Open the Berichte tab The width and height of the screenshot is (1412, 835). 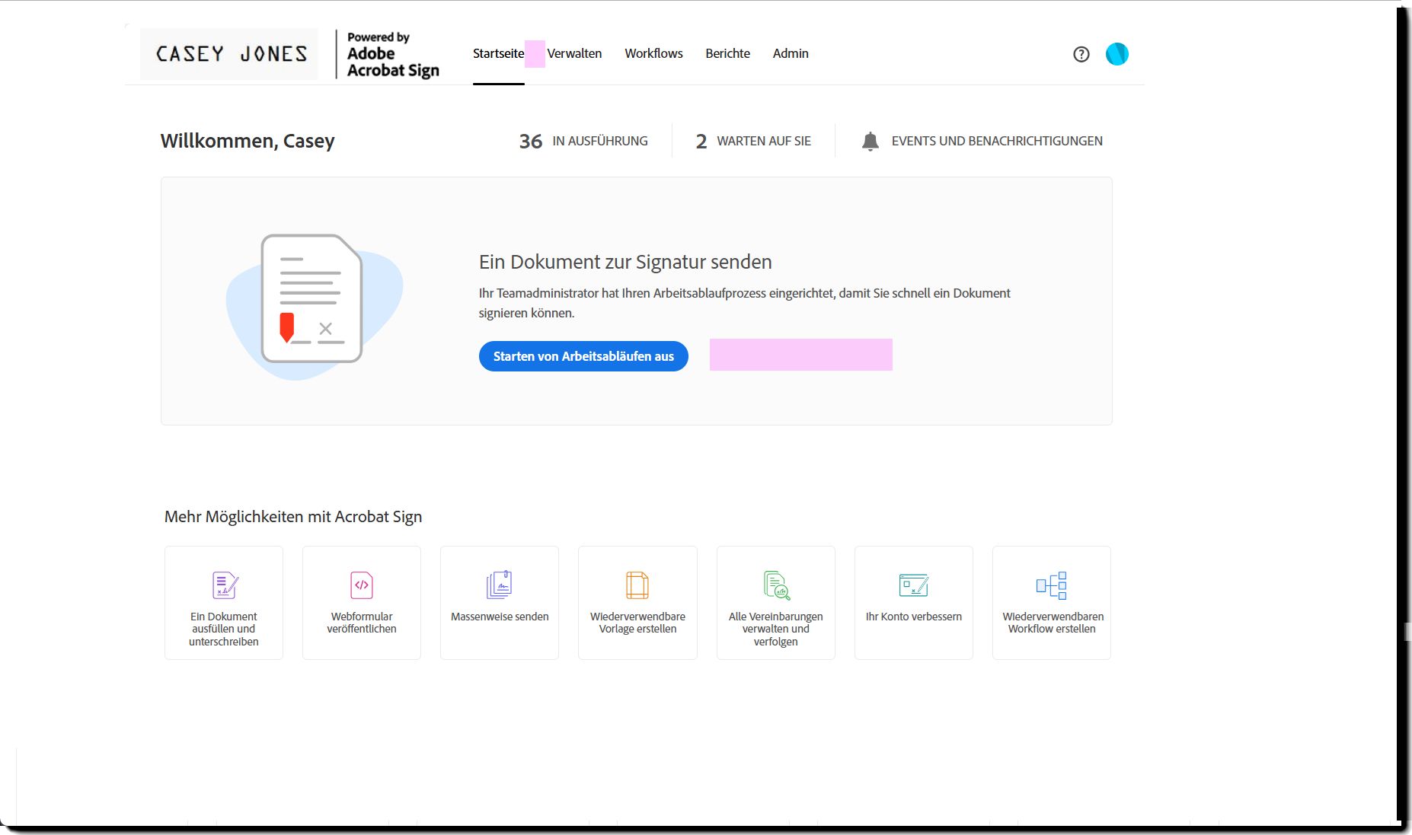click(727, 53)
